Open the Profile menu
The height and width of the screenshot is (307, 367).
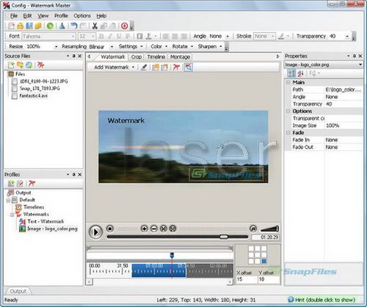pos(61,16)
